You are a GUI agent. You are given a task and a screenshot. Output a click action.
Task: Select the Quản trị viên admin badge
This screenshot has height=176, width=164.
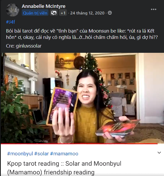[x=35, y=13]
